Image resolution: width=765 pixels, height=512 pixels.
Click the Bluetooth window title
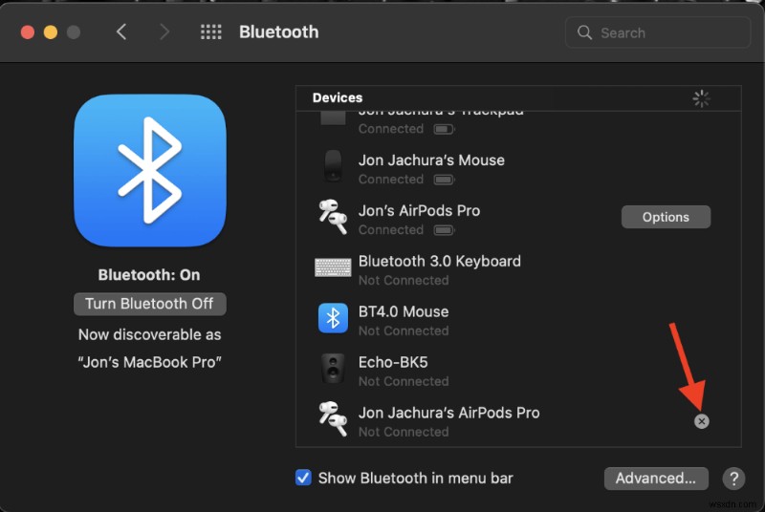[x=278, y=32]
